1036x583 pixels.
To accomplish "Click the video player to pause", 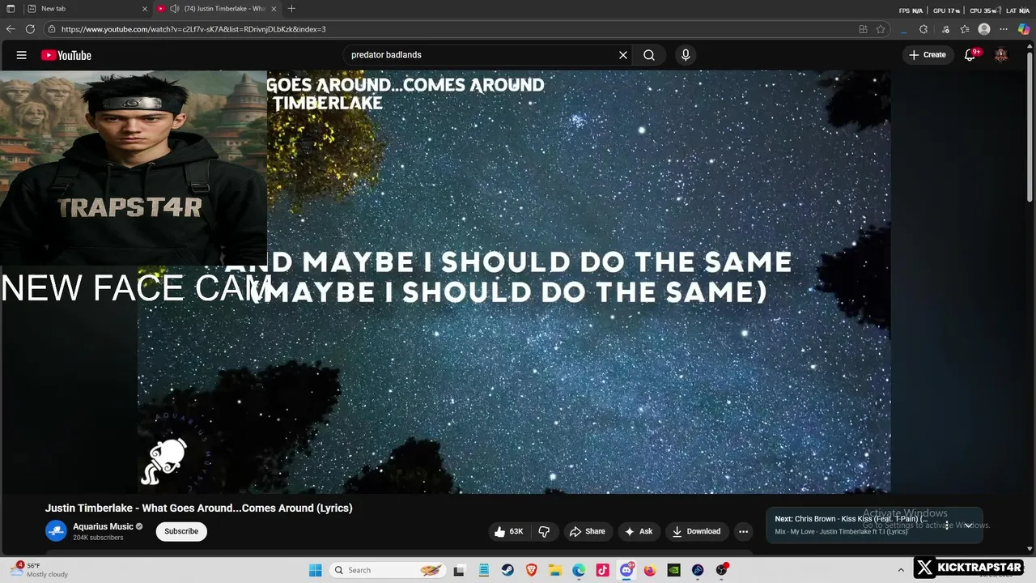I will coord(514,282).
